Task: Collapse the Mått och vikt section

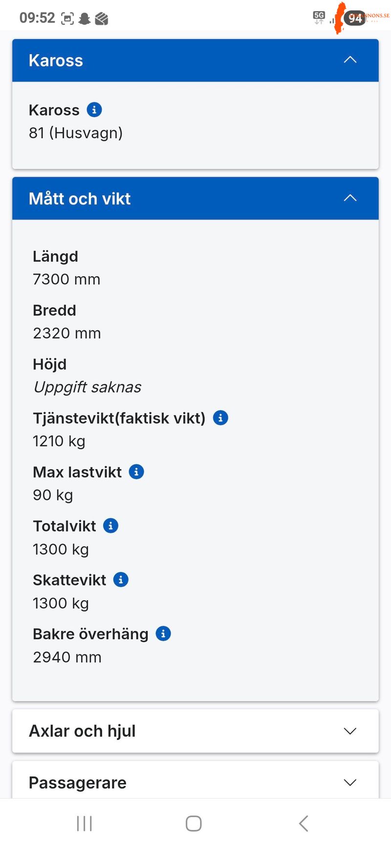Action: click(x=350, y=197)
